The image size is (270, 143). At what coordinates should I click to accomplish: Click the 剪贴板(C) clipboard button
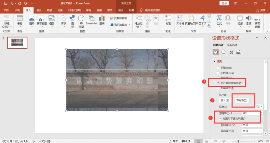tap(242, 100)
